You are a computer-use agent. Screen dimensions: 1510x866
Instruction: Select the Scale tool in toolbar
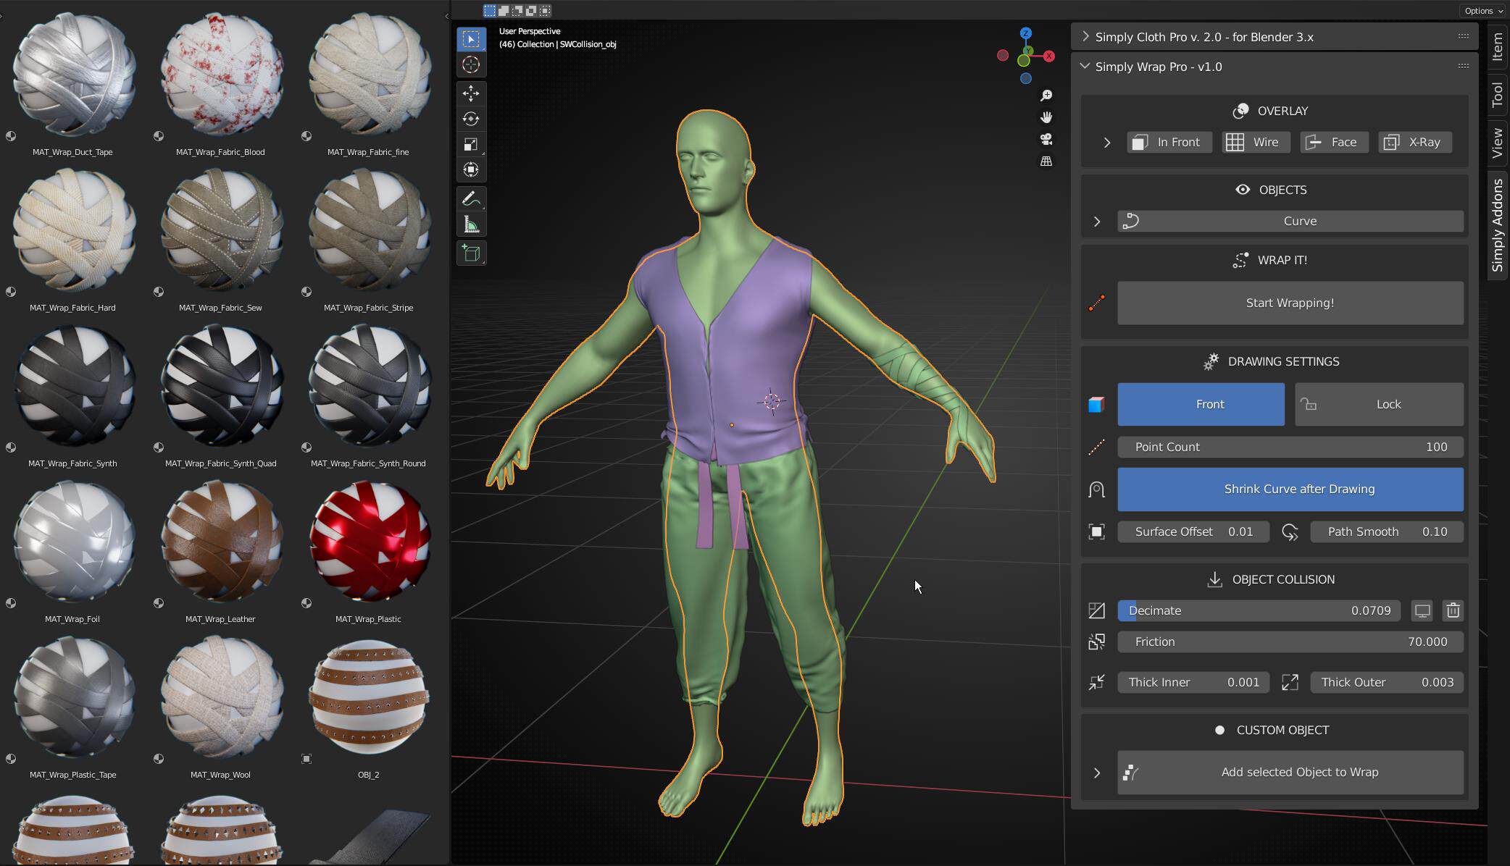471,144
